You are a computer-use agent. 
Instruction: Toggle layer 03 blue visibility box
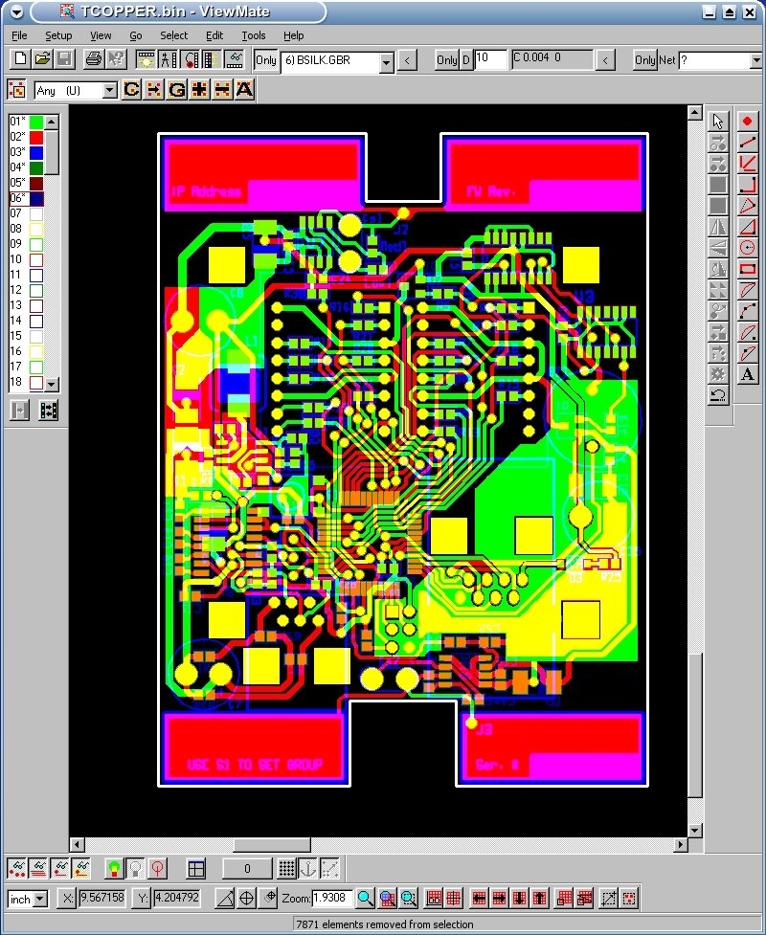point(36,152)
